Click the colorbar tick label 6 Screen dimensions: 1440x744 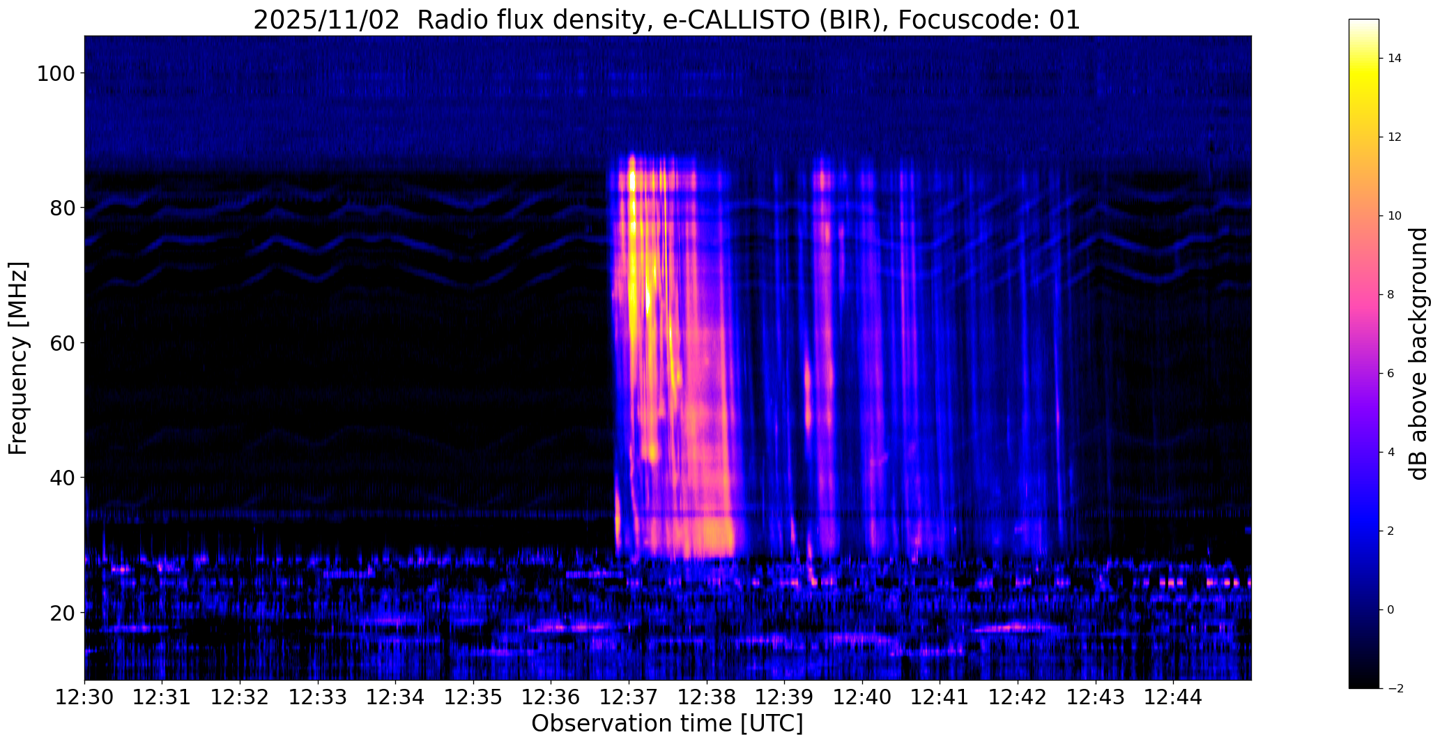click(1391, 374)
